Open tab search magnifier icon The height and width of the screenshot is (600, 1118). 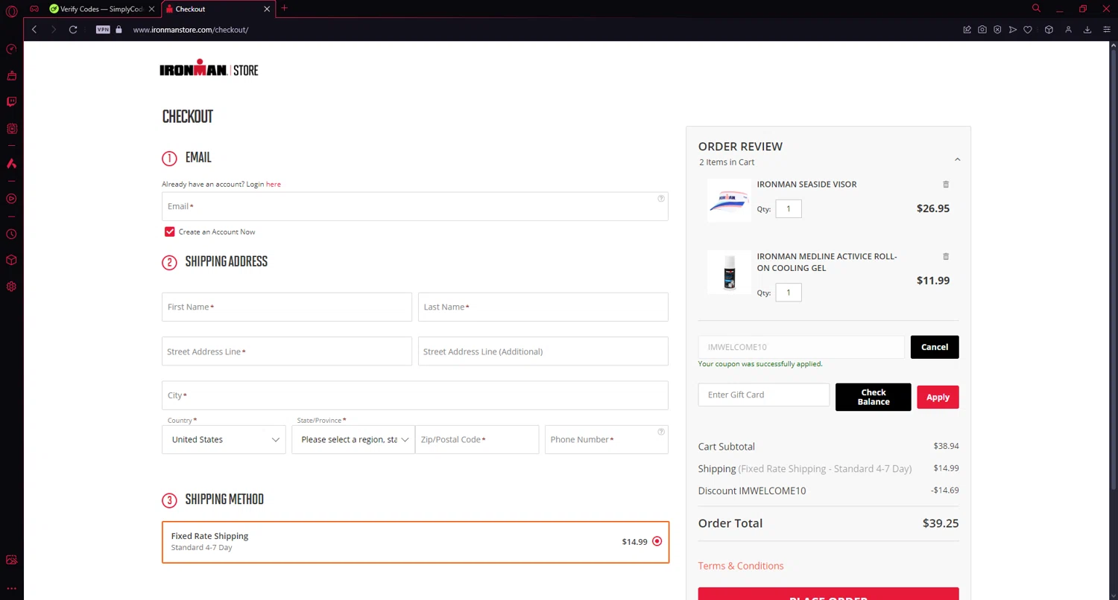1036,8
